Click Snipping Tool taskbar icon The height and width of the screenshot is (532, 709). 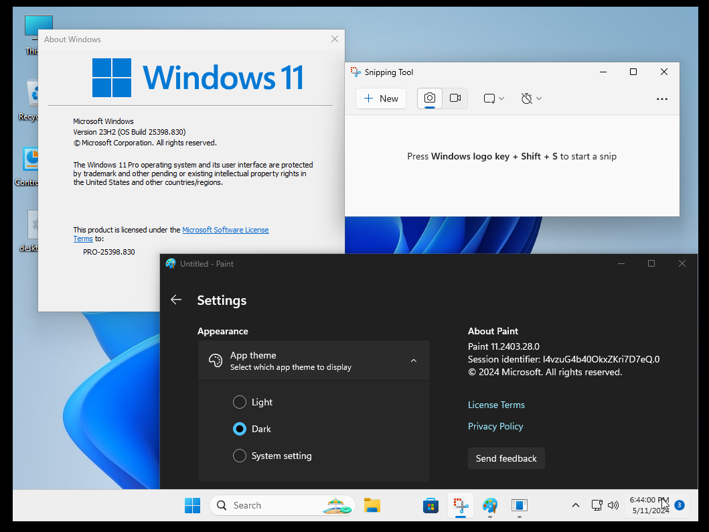(461, 505)
